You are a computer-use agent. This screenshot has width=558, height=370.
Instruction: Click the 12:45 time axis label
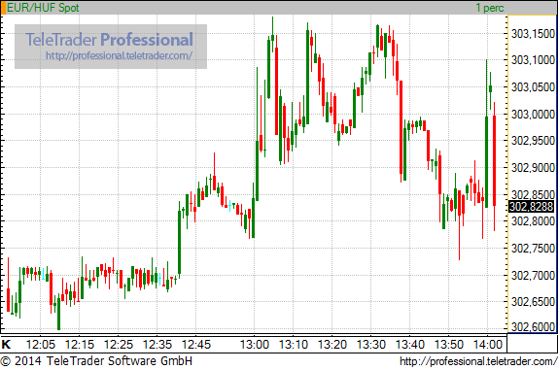click(x=196, y=345)
